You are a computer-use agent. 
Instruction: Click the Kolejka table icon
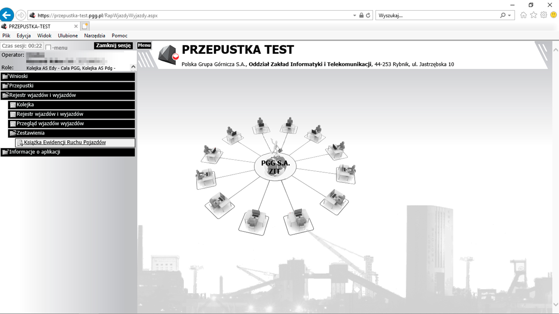pos(13,105)
